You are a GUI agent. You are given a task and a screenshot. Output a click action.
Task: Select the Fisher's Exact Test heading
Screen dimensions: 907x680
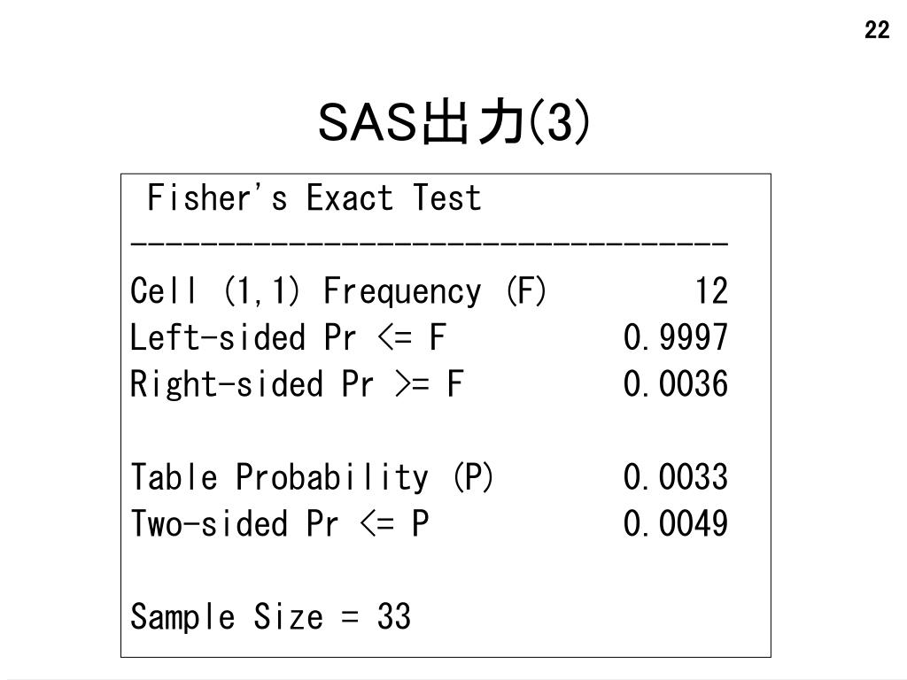pos(314,197)
